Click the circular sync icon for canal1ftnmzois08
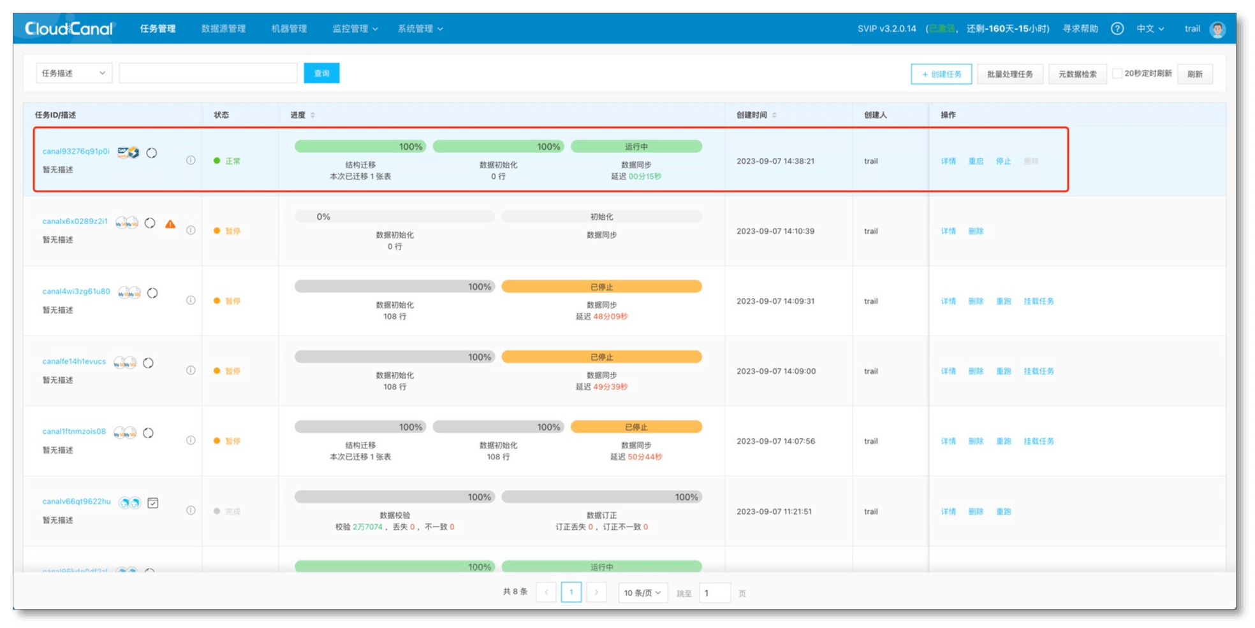 click(x=149, y=433)
